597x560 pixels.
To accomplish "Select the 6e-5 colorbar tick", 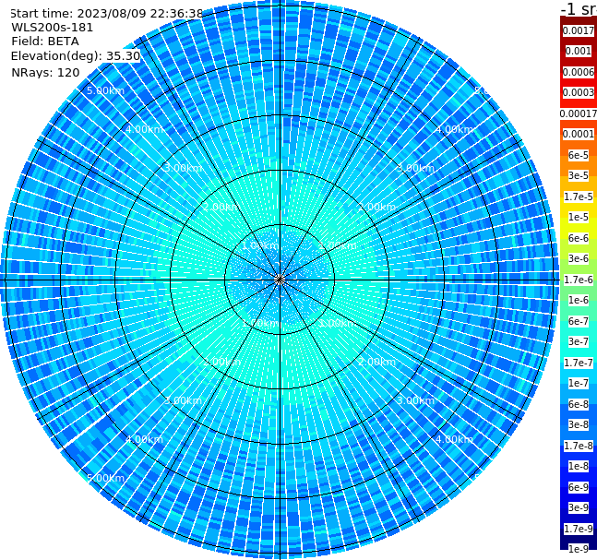I will pyautogui.click(x=579, y=155).
